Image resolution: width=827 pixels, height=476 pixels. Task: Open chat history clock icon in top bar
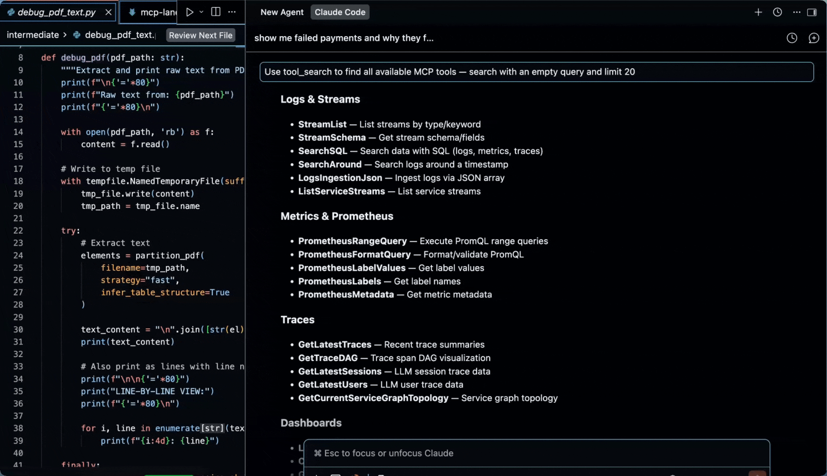click(x=777, y=12)
